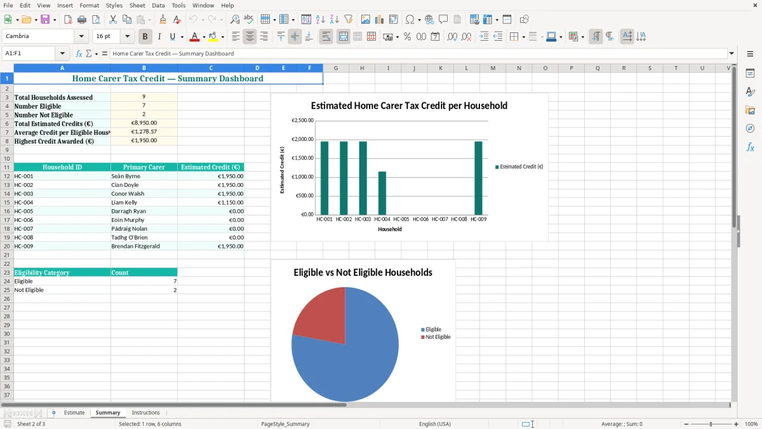Toggle Center Vertically alignment
762x429 pixels.
coord(295,37)
